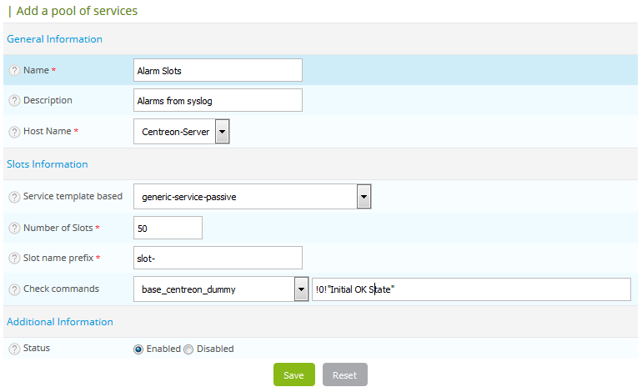Click the check command arguments text field
642x392 pixels.
tap(471, 289)
